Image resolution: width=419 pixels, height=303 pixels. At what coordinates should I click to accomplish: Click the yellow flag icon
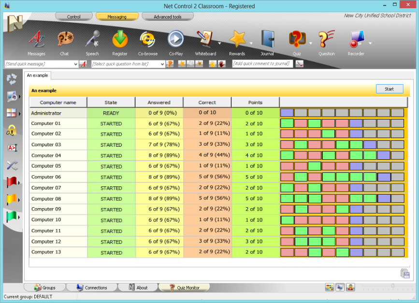point(12,200)
